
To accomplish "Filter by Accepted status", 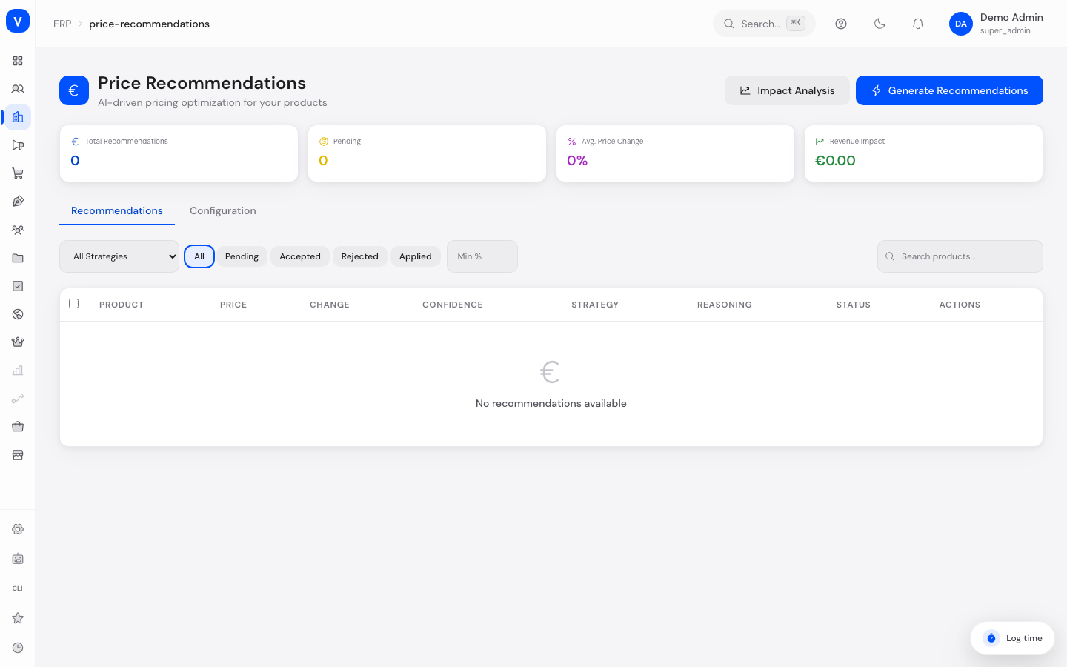I will [300, 256].
